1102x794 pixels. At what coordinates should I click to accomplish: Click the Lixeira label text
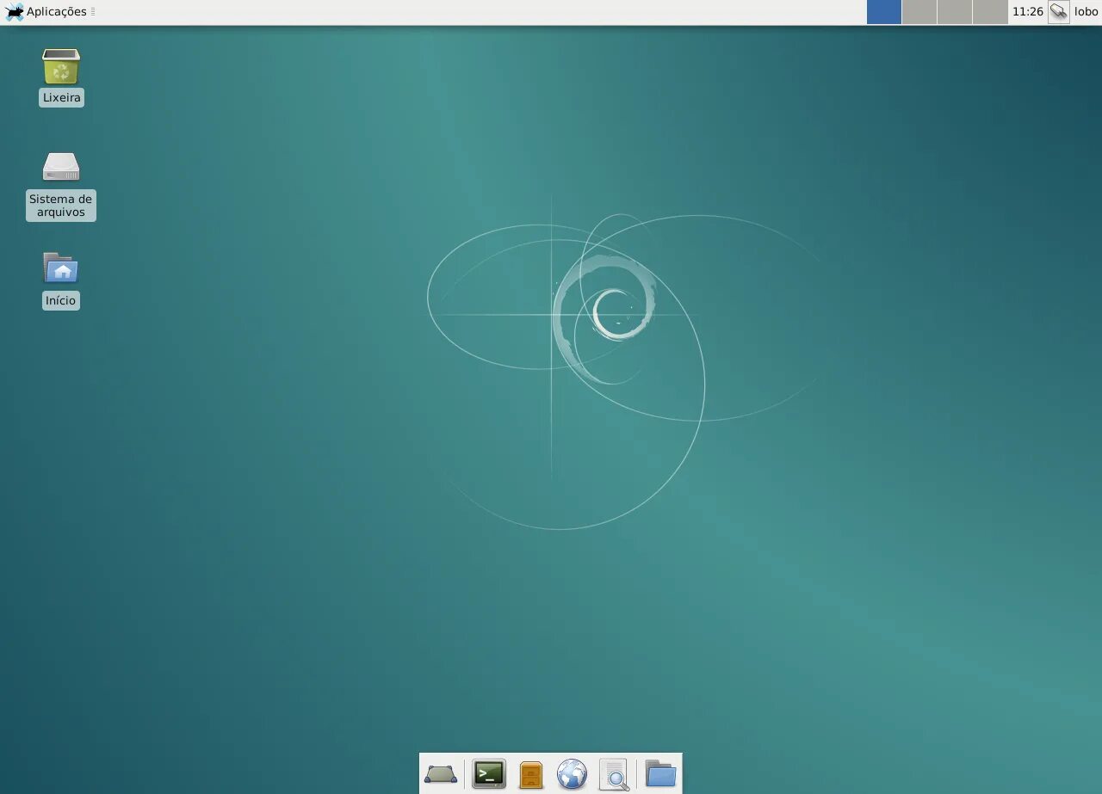click(61, 98)
